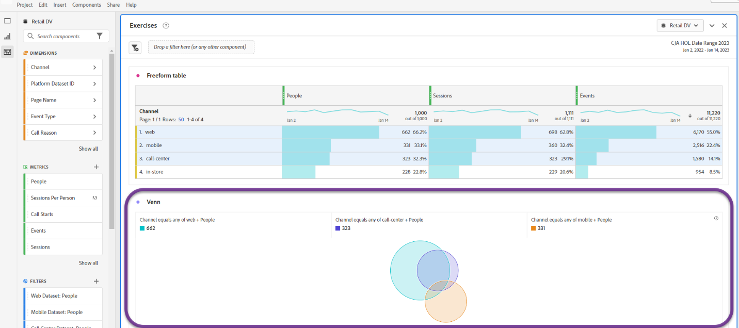Open the Retail DV data view dropdown
The height and width of the screenshot is (328, 739).
click(x=680, y=26)
